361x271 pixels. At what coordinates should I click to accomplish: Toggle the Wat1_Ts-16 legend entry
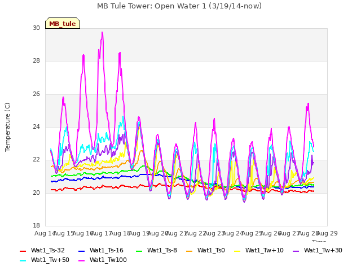point(101,250)
